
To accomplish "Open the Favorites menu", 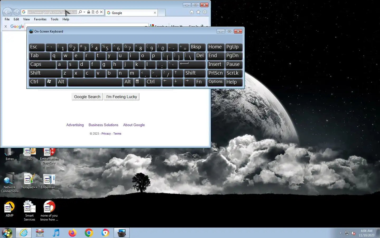I will (40, 19).
